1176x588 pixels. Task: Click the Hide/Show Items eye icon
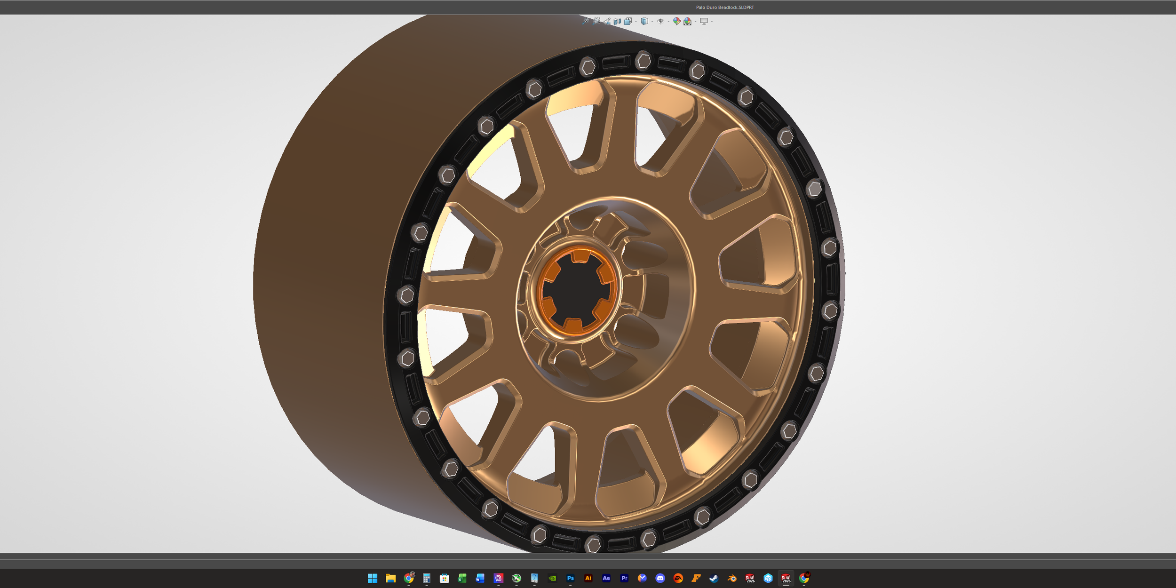660,21
